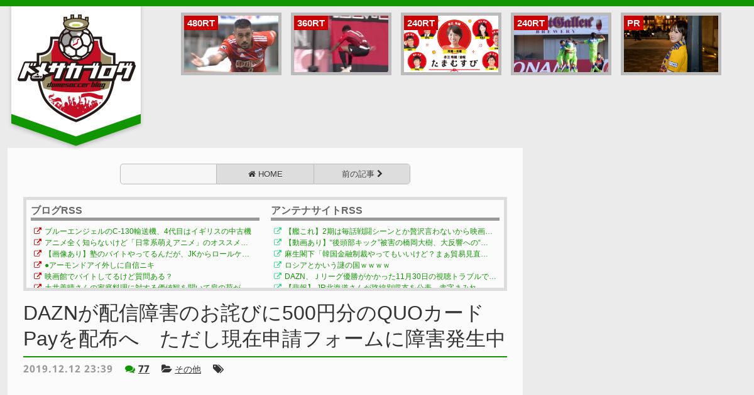This screenshot has height=395, width=754.
Task: Open link アニメ全く知らないけど「日常系萌えアニメ」
Action: point(146,243)
